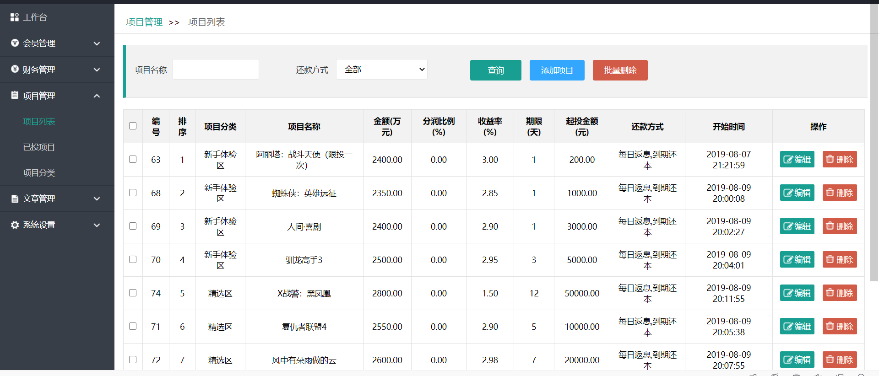Collapse the 项目管理 menu chevron

coord(97,96)
